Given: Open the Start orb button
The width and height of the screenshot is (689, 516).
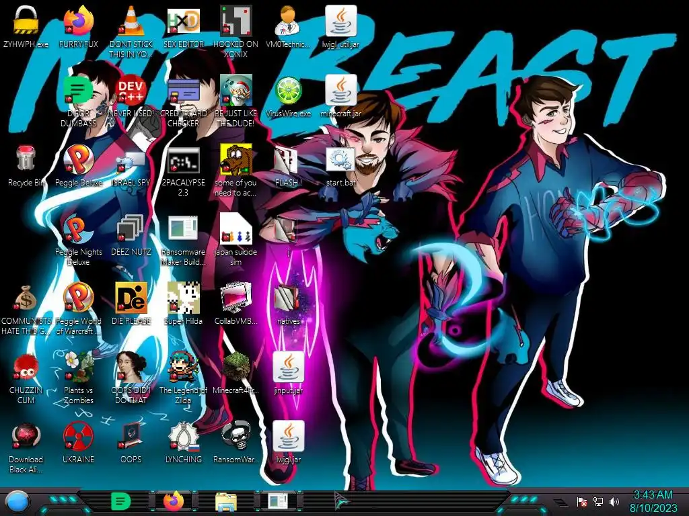Looking at the screenshot, I should [17, 501].
